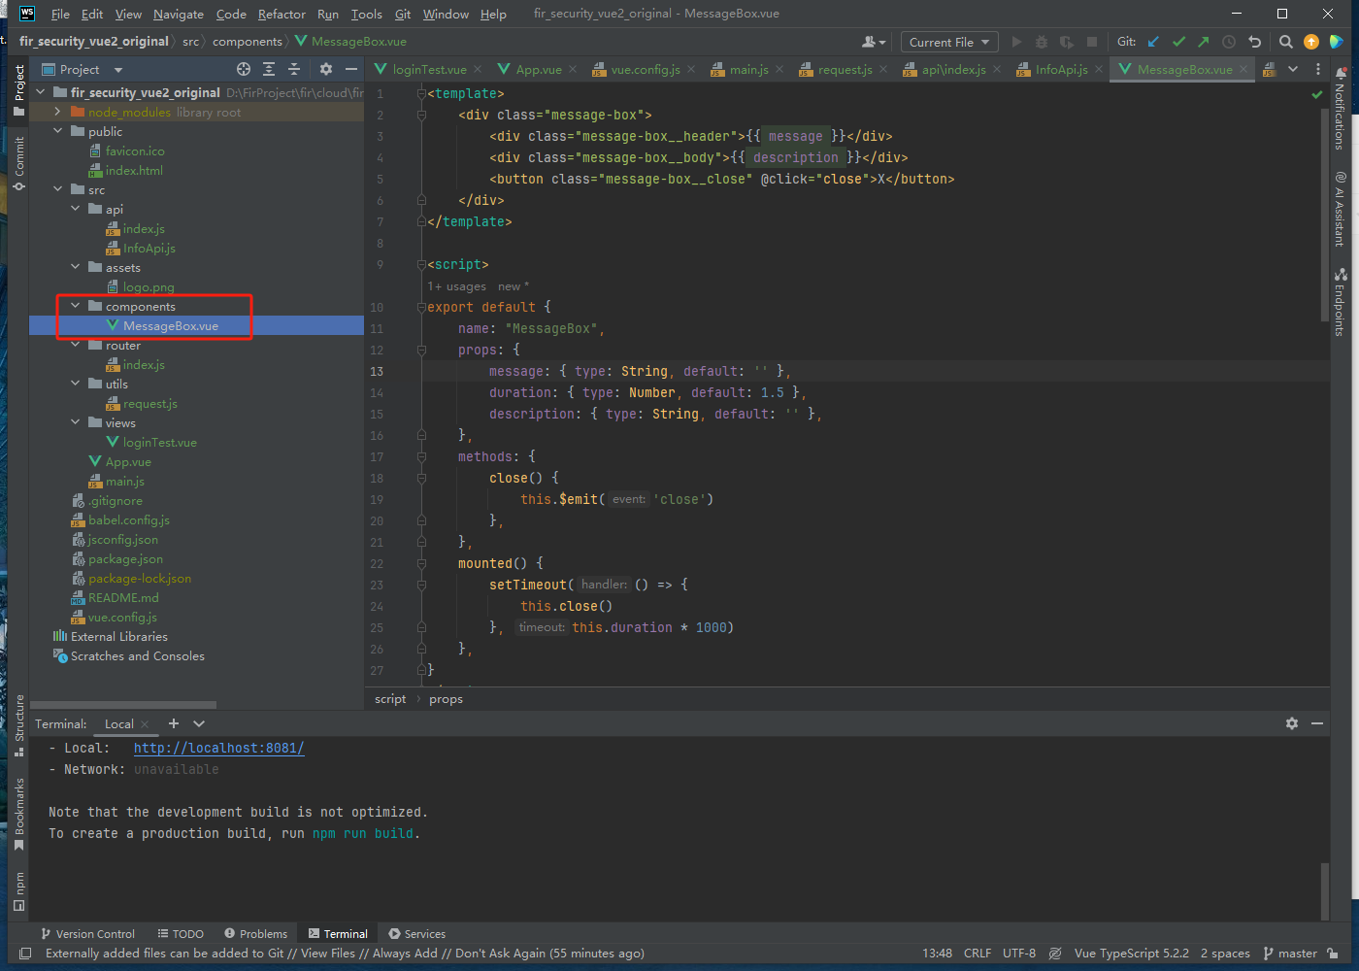Expand node_modules folder
This screenshot has height=971, width=1359.
pyautogui.click(x=58, y=112)
